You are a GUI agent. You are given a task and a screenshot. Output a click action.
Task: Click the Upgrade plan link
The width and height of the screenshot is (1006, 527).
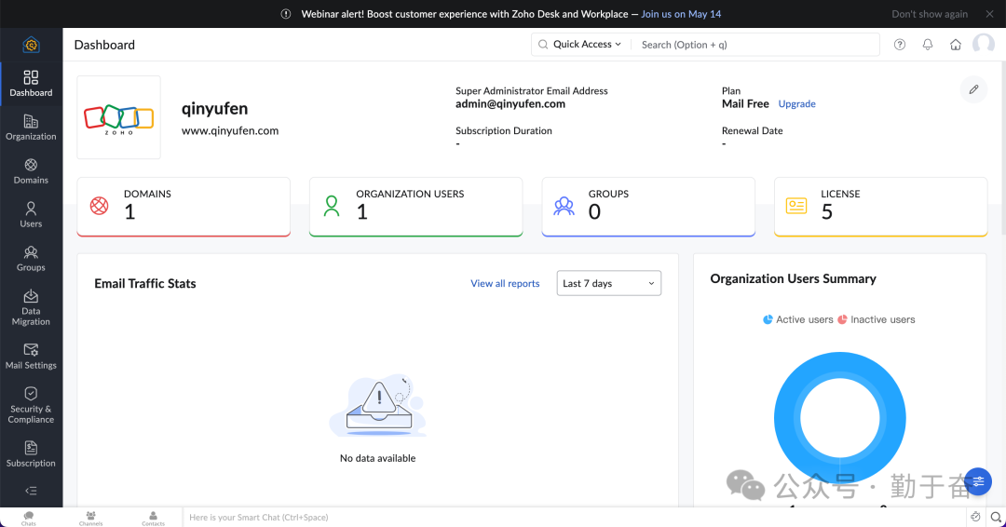[796, 104]
